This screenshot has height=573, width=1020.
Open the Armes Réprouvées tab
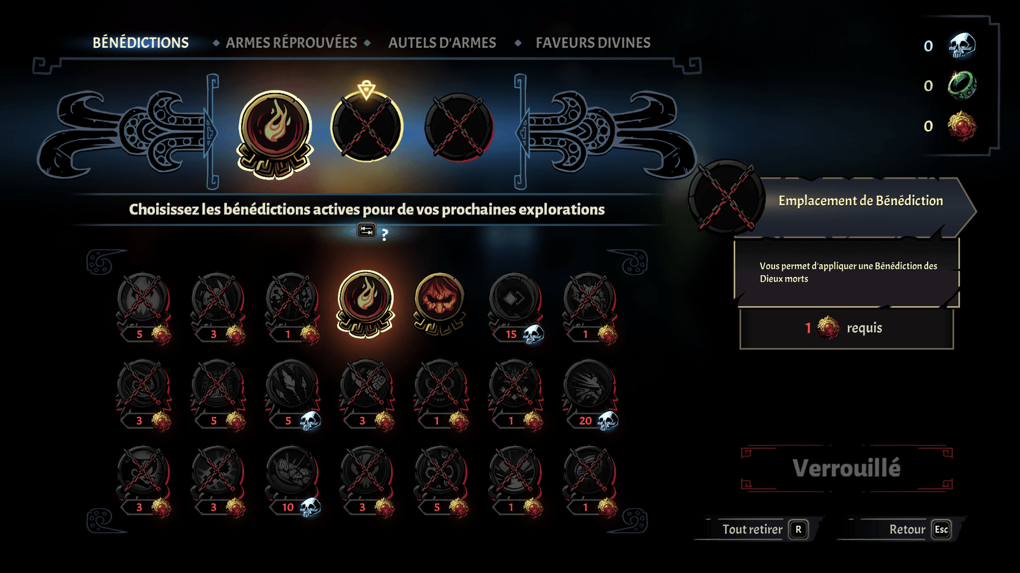pos(291,43)
